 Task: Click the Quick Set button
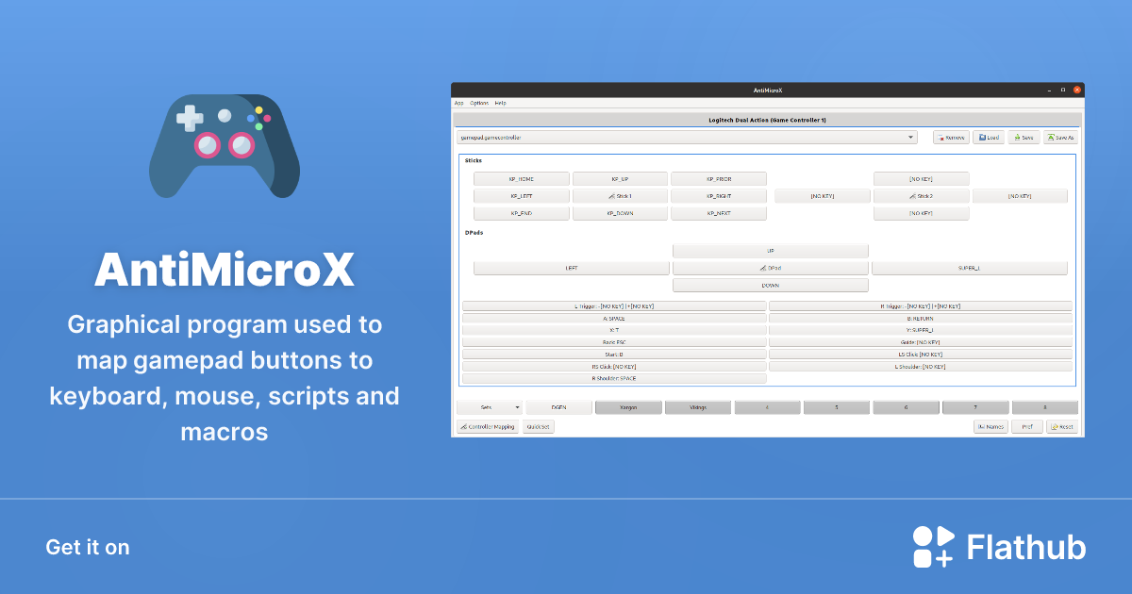(539, 426)
